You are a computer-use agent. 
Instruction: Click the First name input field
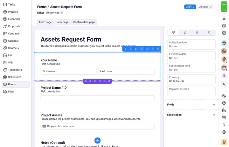click(x=69, y=71)
